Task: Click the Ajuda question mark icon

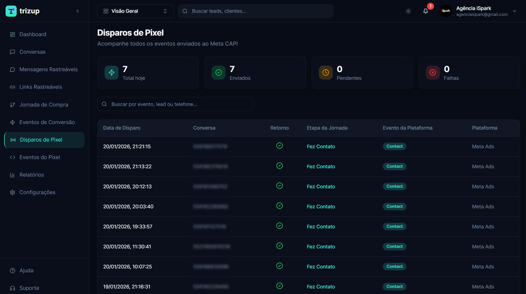Action: click(x=13, y=271)
